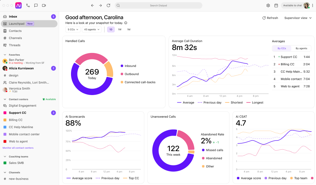The image size is (316, 185).
Task: Open the calendar icon
Action: tap(276, 5)
